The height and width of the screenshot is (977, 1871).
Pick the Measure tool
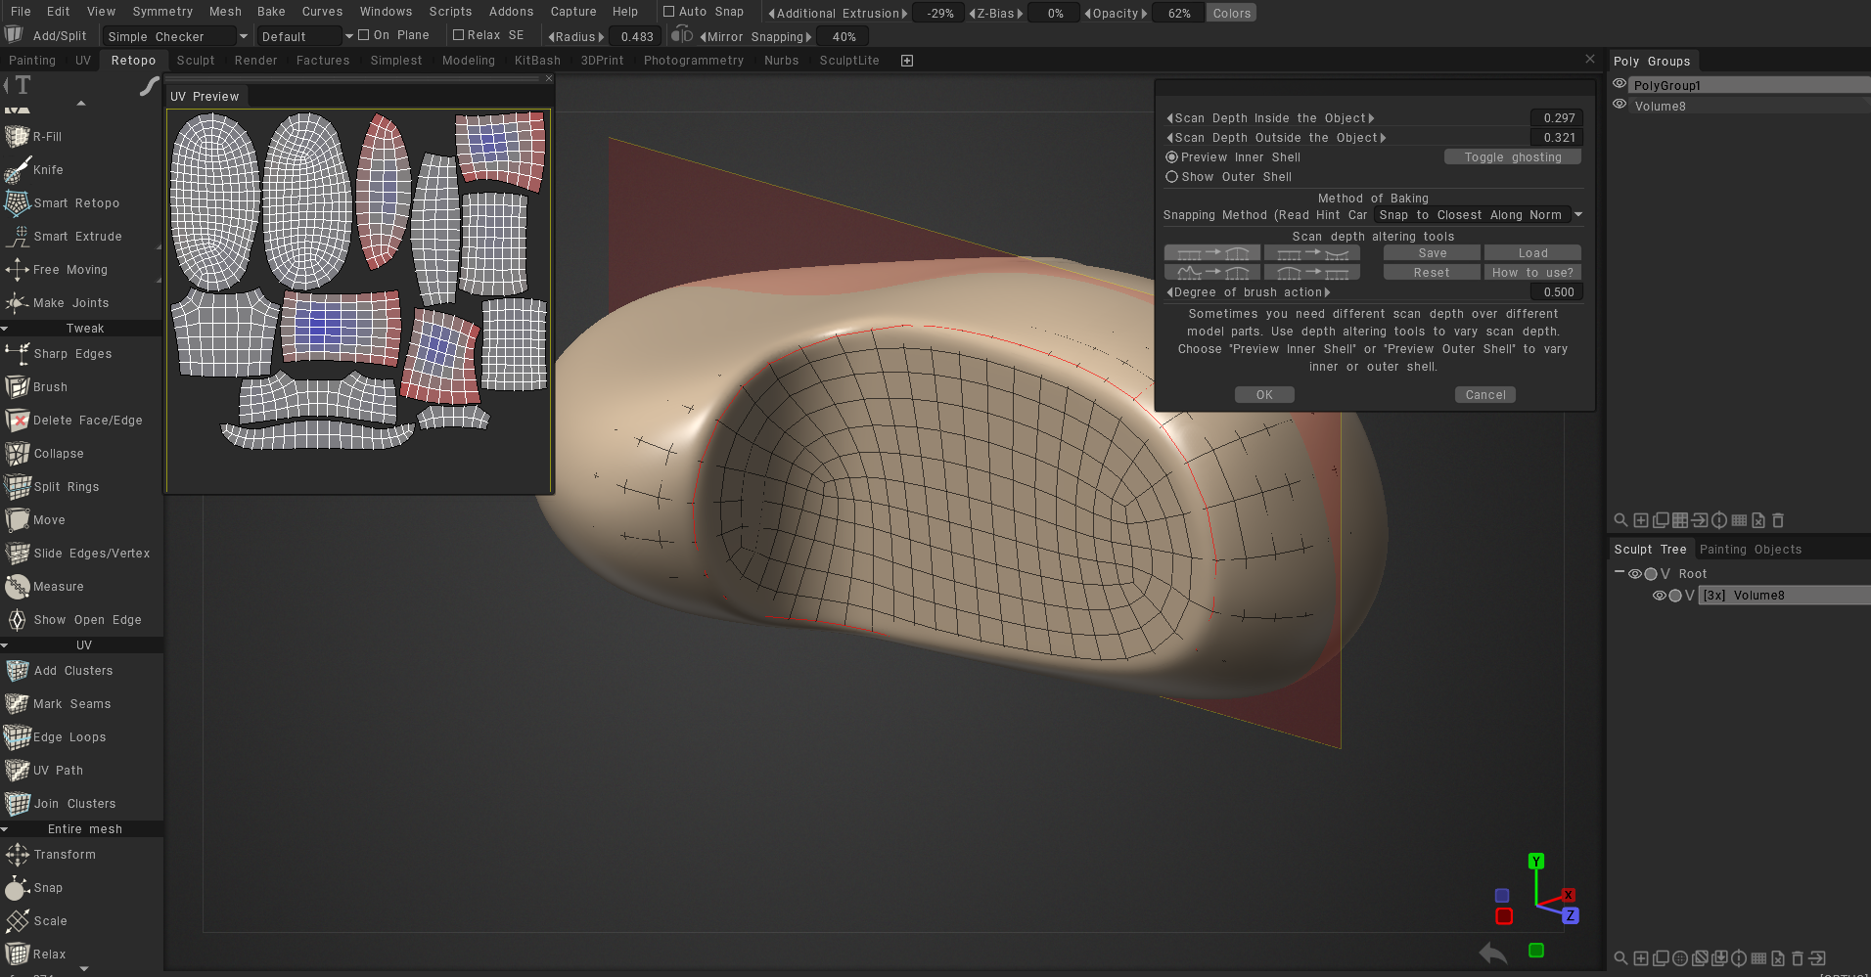(58, 587)
